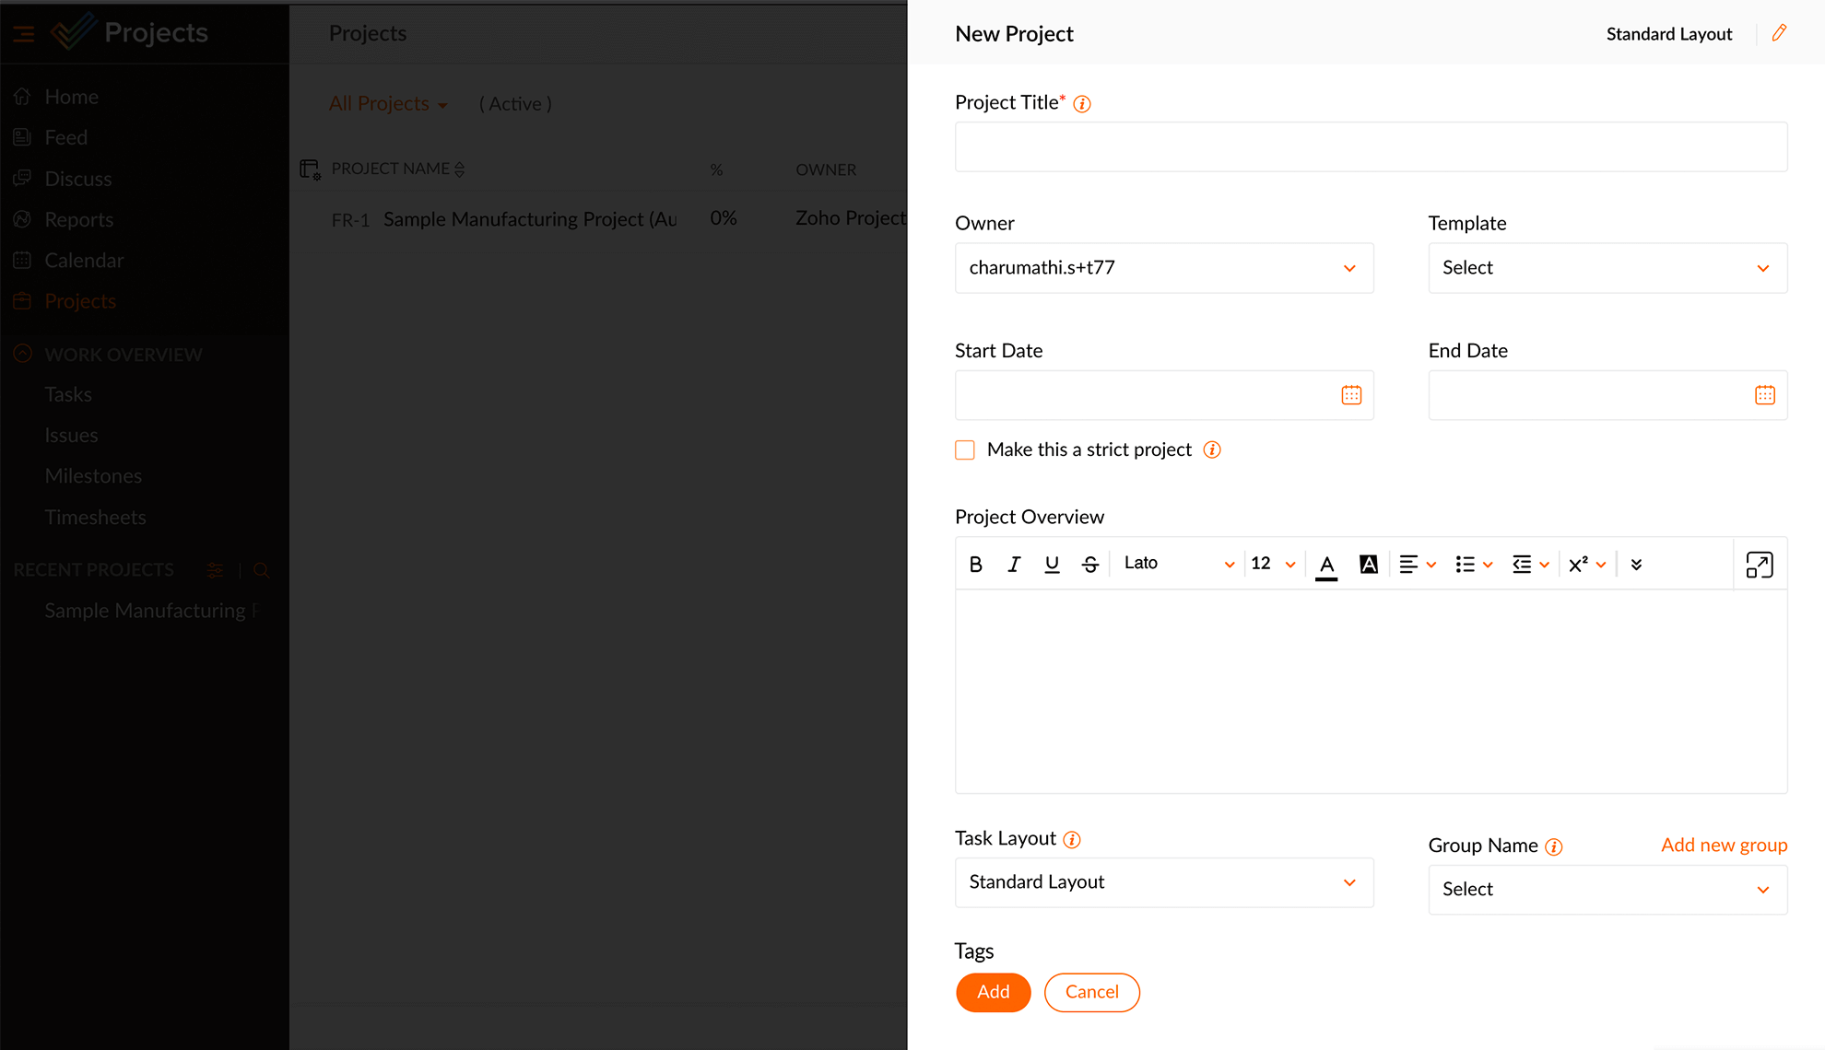Click the Tasks item under Work Overview

(x=67, y=395)
